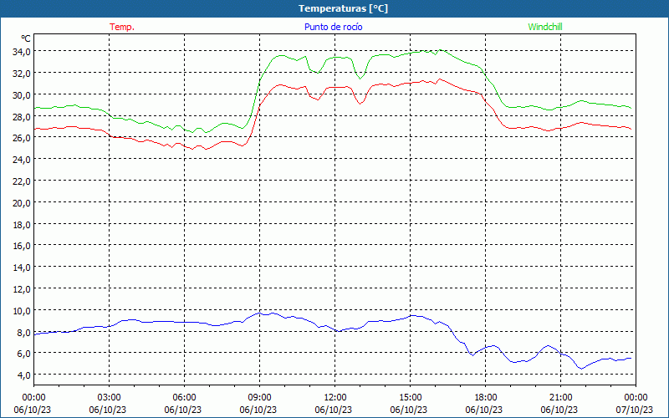
Task: Click the 8,0 y-axis value
Action: [23, 332]
